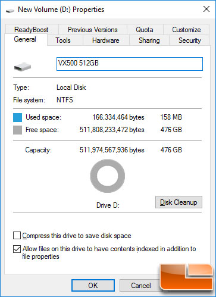This screenshot has height=297, width=216.
Task: Click the 'Used space:' label
Action: [43, 117]
